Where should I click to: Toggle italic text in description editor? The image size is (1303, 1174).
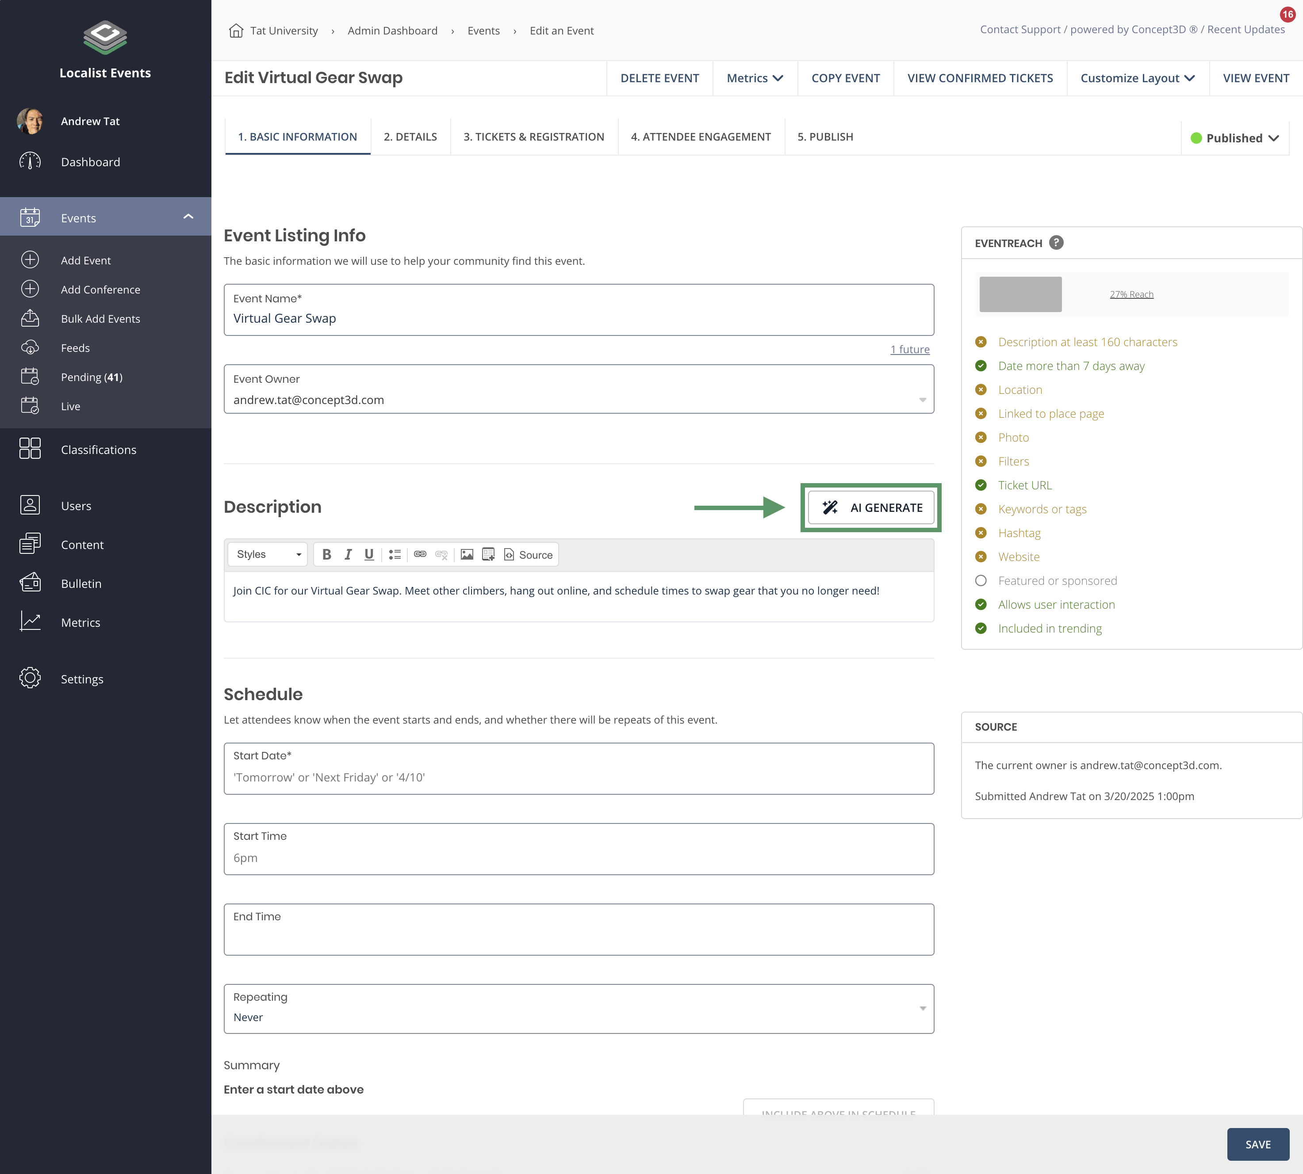[x=348, y=555]
